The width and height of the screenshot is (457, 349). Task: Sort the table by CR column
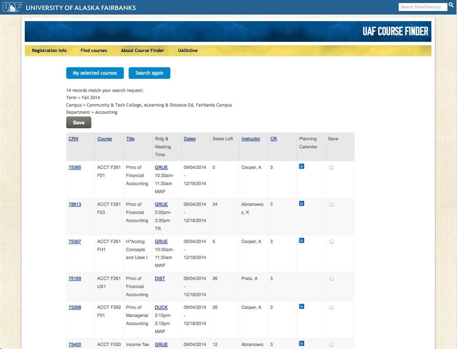[x=273, y=139]
